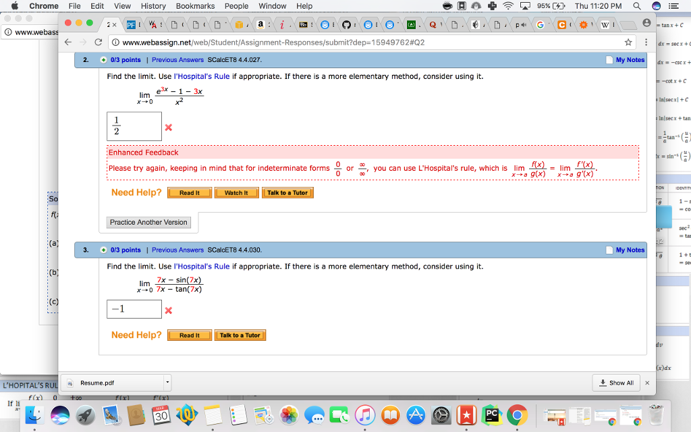Open iTunes from the Dock
691x432 pixels.
(x=365, y=415)
